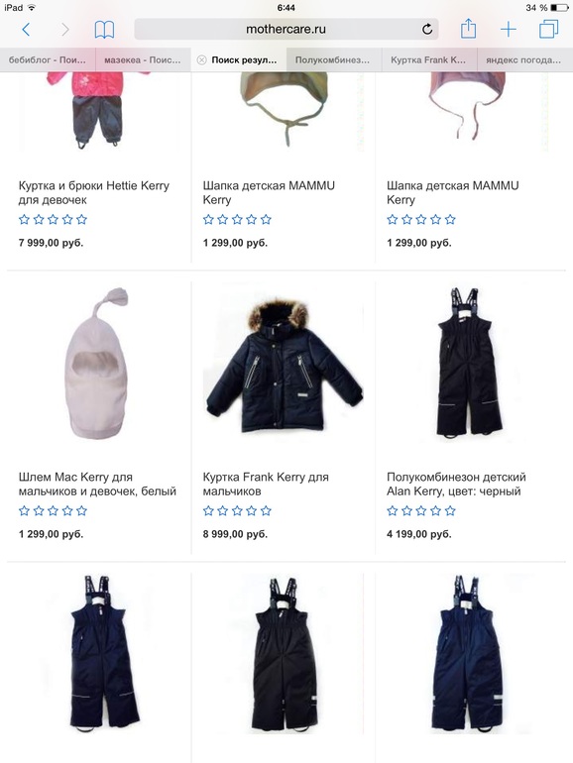
Task: Open the bookmarks book icon
Action: tap(104, 30)
